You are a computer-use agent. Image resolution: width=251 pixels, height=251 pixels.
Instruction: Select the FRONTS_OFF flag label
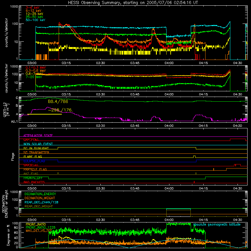[33, 178]
